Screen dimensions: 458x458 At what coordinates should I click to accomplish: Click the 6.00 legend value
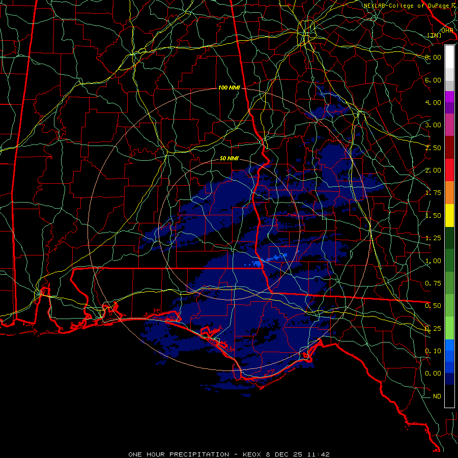click(x=433, y=80)
